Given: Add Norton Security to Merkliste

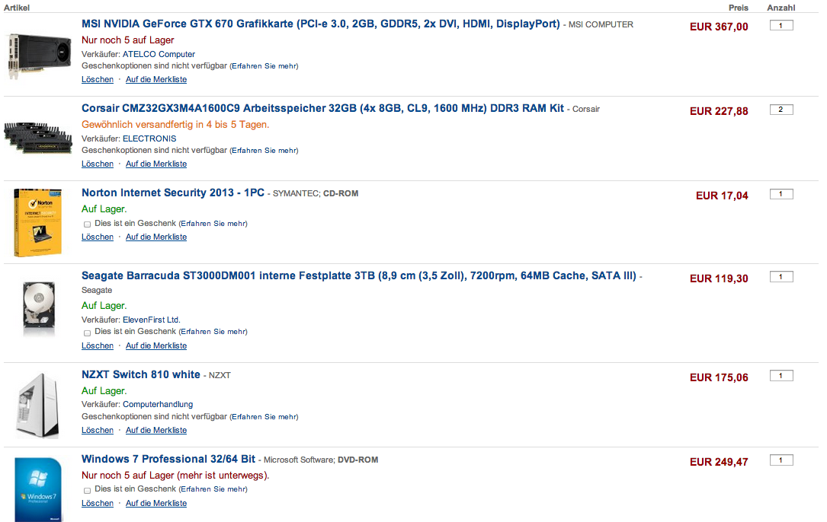Looking at the screenshot, I should point(156,237).
